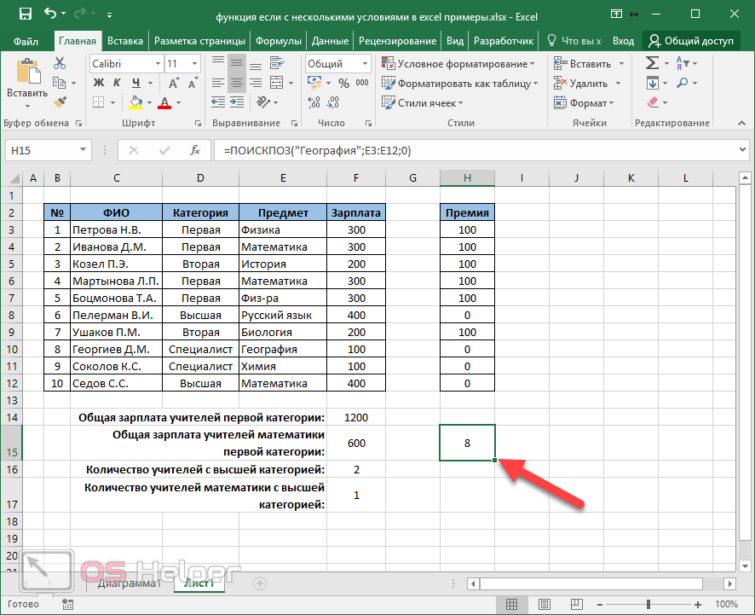This screenshot has width=755, height=615.
Task: Click the zoom slider handle
Action: point(648,604)
